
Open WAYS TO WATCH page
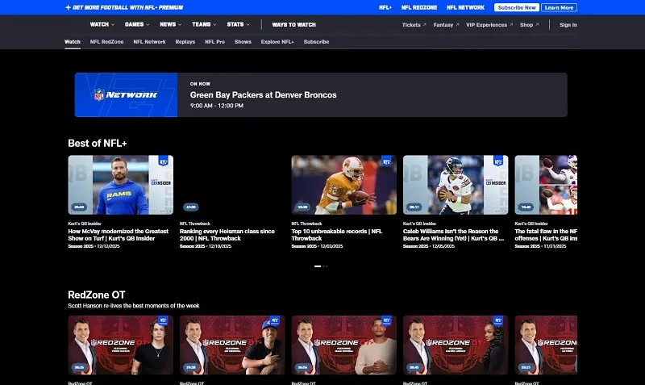[293, 25]
